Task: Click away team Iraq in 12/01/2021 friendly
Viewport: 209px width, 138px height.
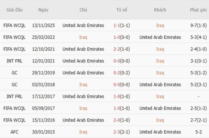Action: (x=160, y=61)
